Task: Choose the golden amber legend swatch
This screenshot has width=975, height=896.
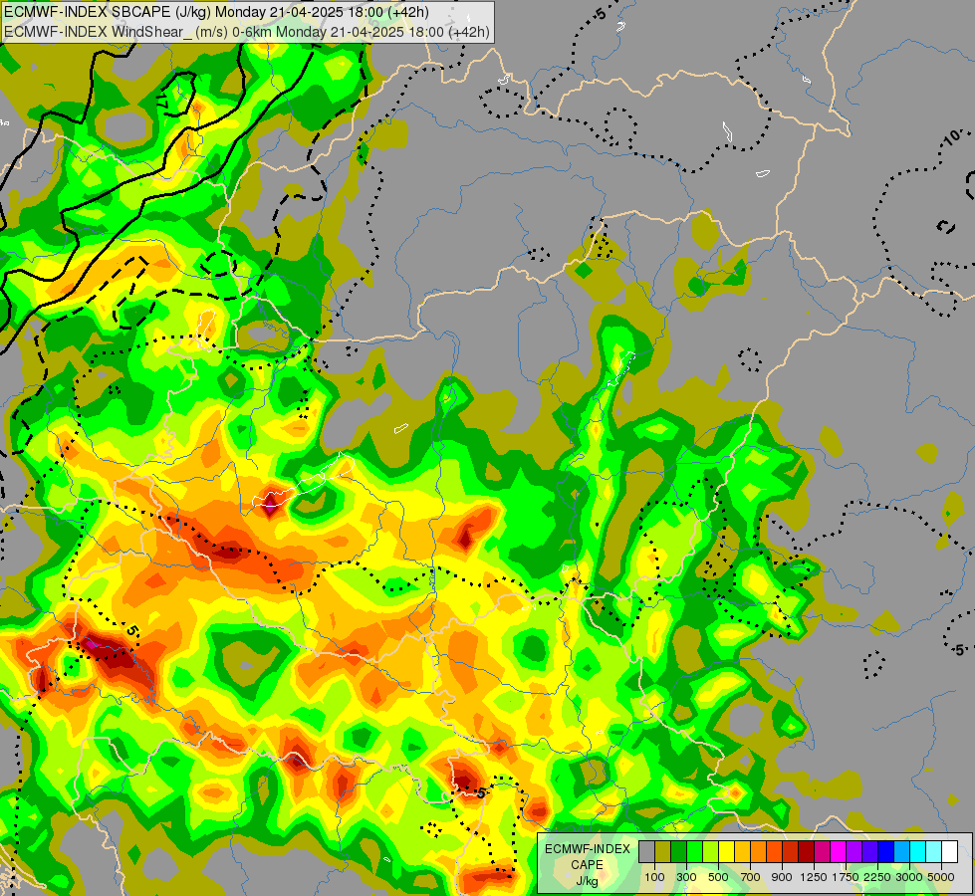Action: pos(743,852)
